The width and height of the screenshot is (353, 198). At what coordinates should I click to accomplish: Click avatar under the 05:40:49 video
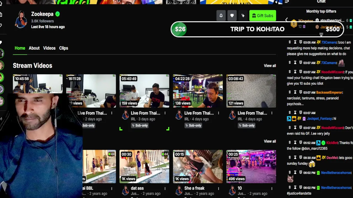[x=125, y=115]
